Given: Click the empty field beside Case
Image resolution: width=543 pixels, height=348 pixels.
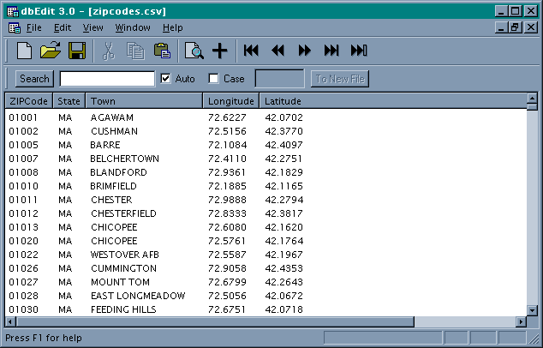Looking at the screenshot, I should click(x=279, y=79).
